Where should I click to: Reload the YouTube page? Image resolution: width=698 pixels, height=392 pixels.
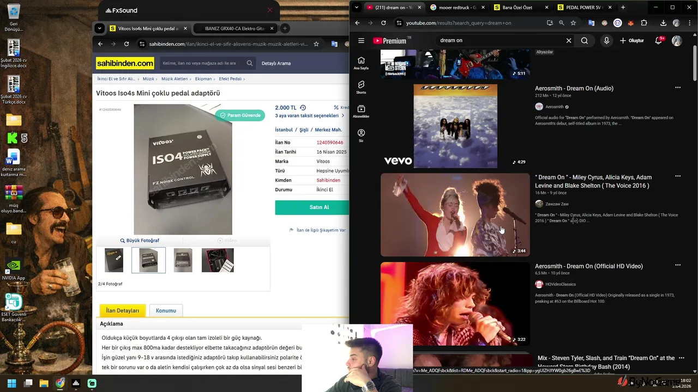[x=383, y=23]
